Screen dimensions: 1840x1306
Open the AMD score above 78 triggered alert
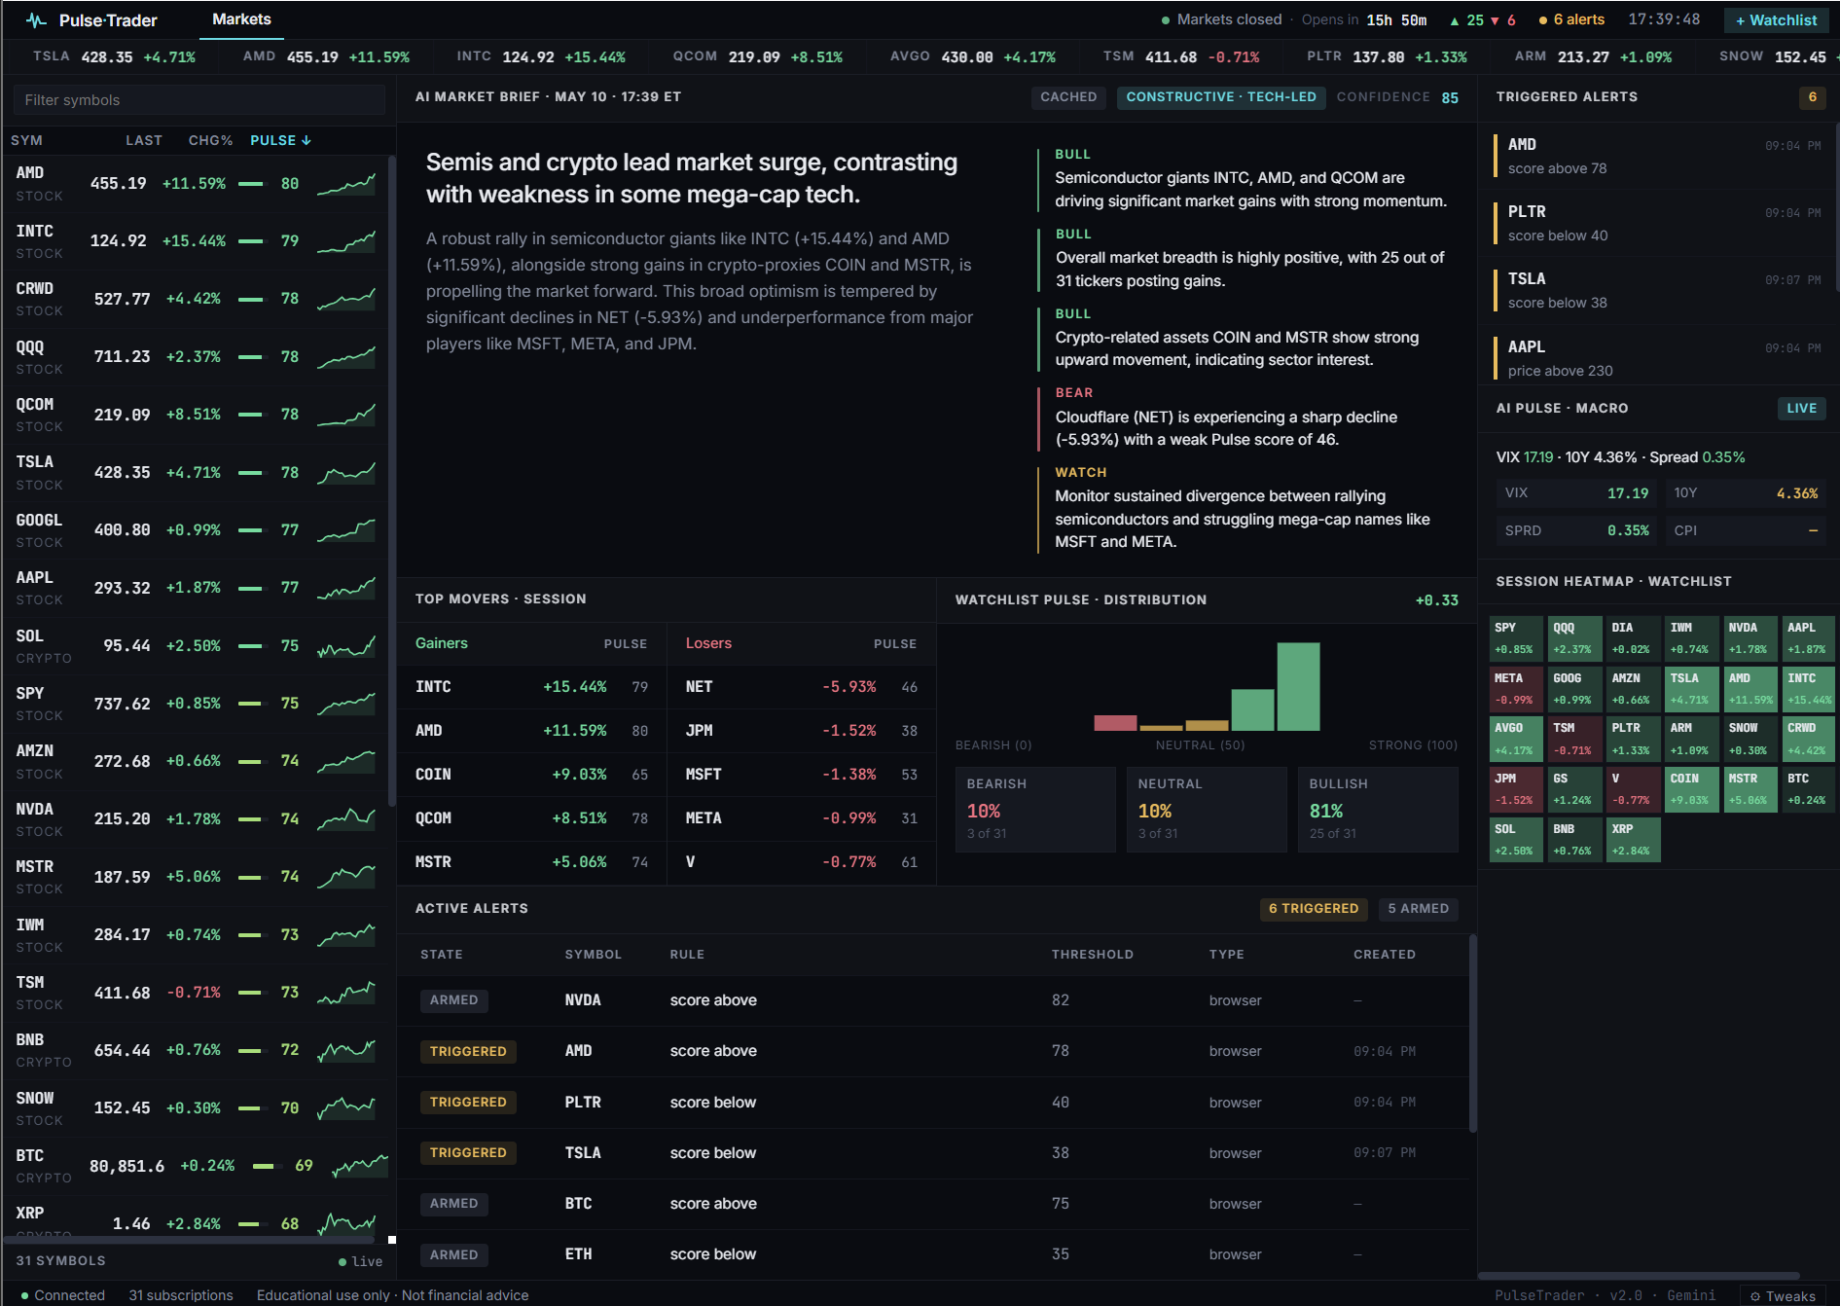[x=1657, y=156]
